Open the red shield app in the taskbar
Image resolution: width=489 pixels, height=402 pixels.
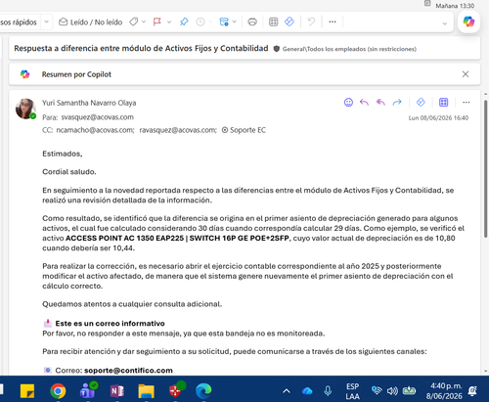176,390
